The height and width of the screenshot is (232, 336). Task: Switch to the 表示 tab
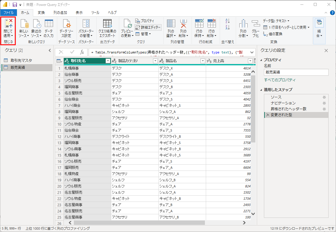tap(79, 13)
